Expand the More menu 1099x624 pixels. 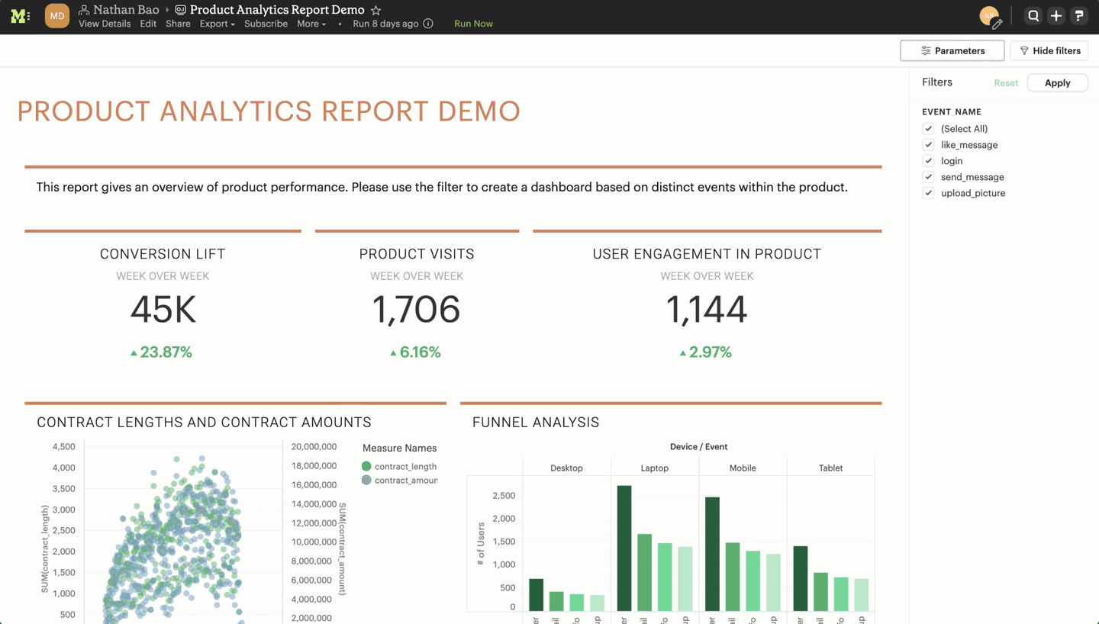pyautogui.click(x=310, y=24)
